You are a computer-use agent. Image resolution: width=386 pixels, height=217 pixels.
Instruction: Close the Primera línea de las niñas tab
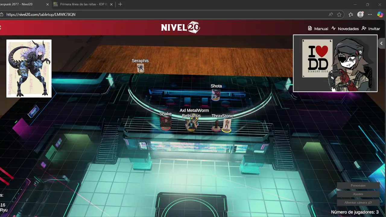click(111, 5)
